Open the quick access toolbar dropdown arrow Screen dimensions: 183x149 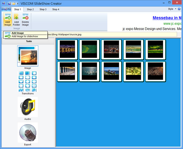(x=17, y=3)
